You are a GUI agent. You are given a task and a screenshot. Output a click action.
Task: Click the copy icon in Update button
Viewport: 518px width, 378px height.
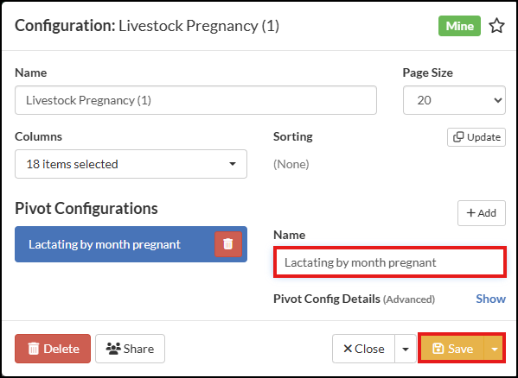(458, 137)
